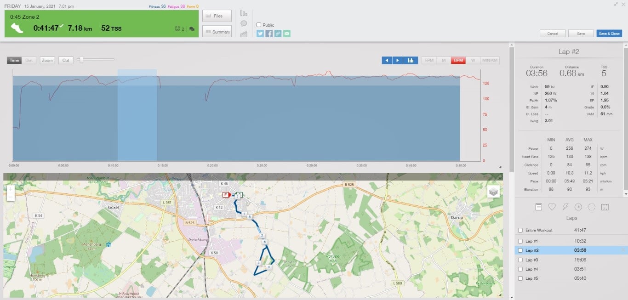Viewport: 628px width, 300px height.
Task: Adjust the chart smoothing slider
Action: [x=81, y=59]
